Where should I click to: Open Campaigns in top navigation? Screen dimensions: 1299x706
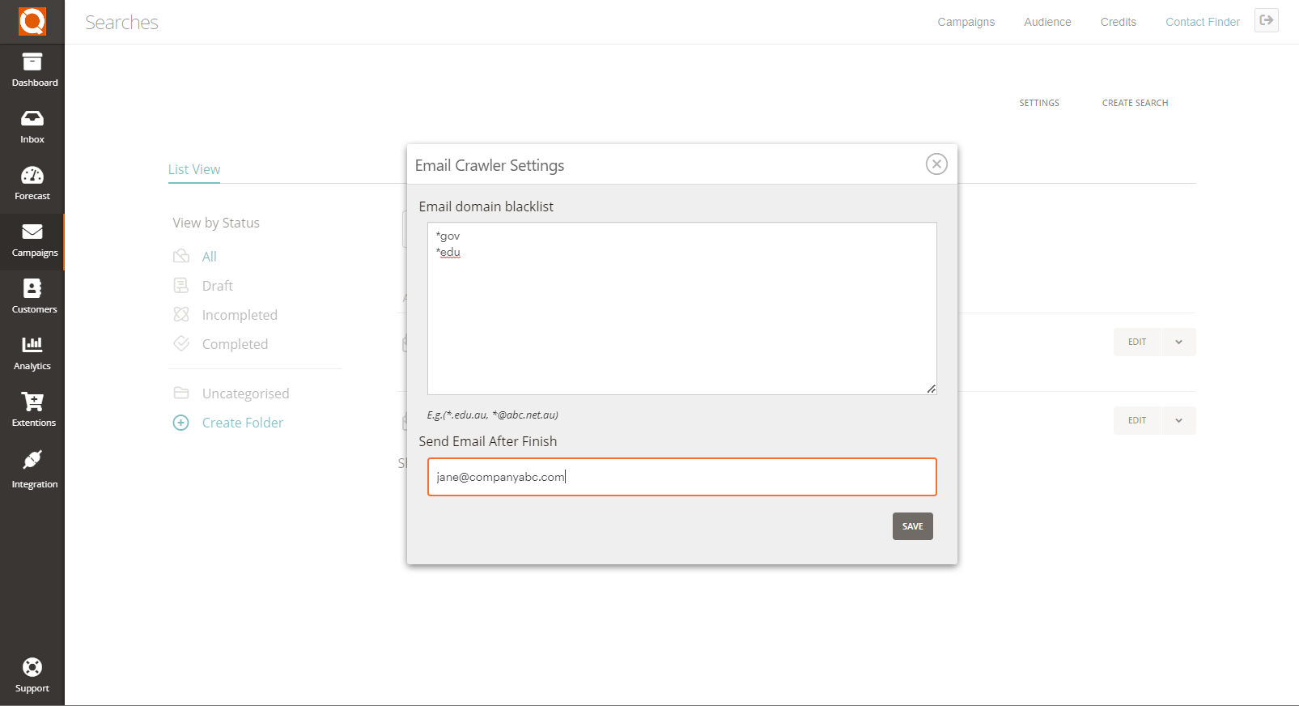pos(966,22)
